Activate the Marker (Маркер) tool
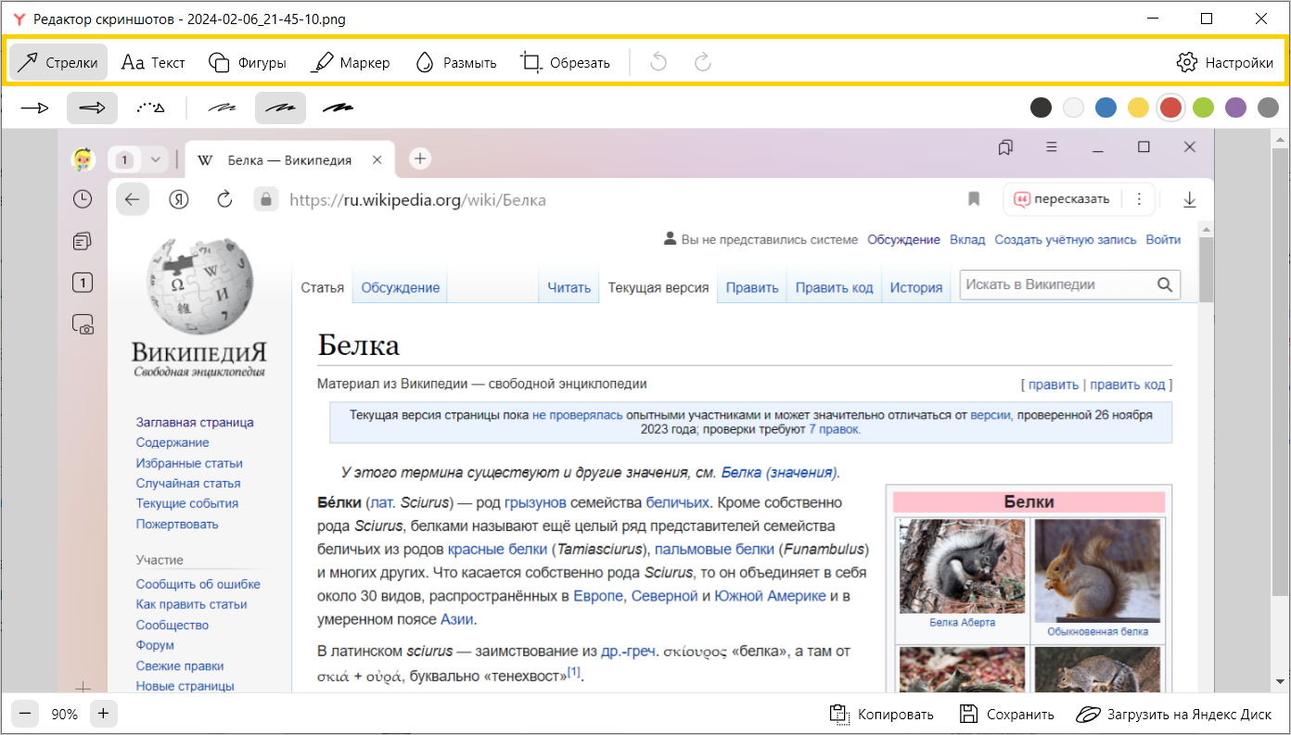Screen dimensions: 1291x735 pos(351,63)
